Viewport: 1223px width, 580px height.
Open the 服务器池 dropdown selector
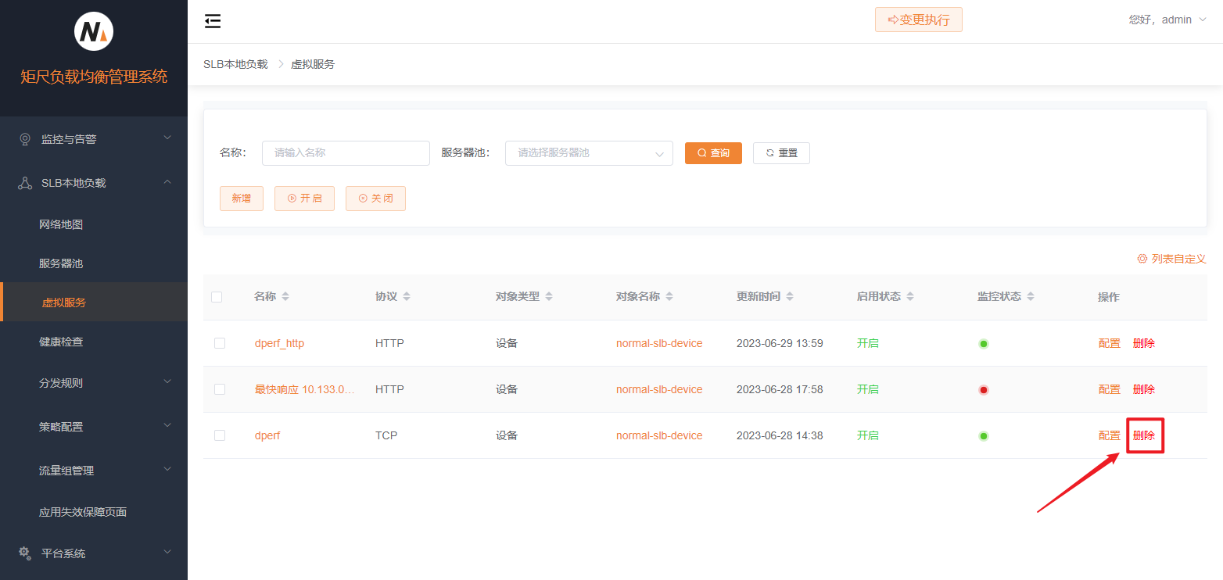click(x=589, y=153)
